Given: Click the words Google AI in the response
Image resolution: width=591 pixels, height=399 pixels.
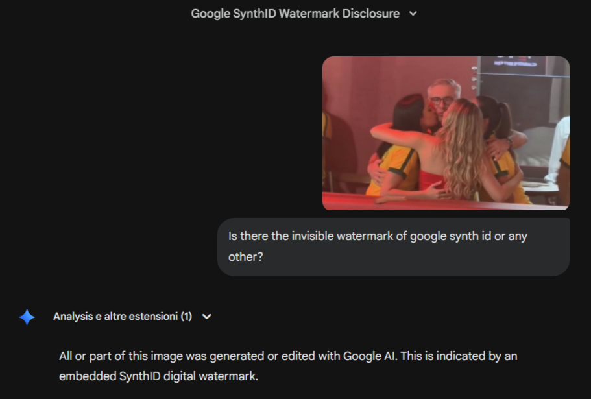Looking at the screenshot, I should click(369, 356).
